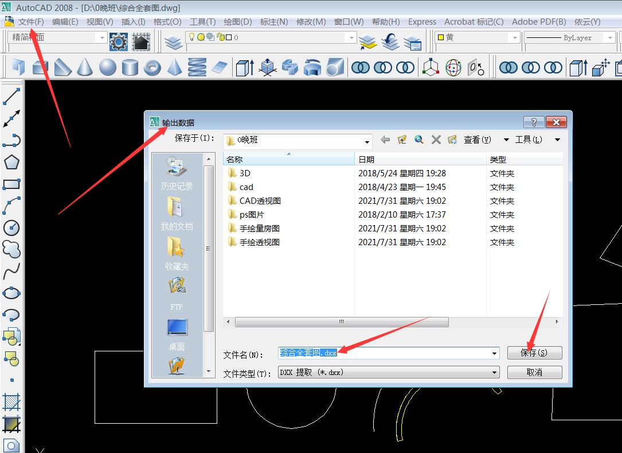
Task: Expand the Save in folder dropdown
Action: tap(367, 141)
